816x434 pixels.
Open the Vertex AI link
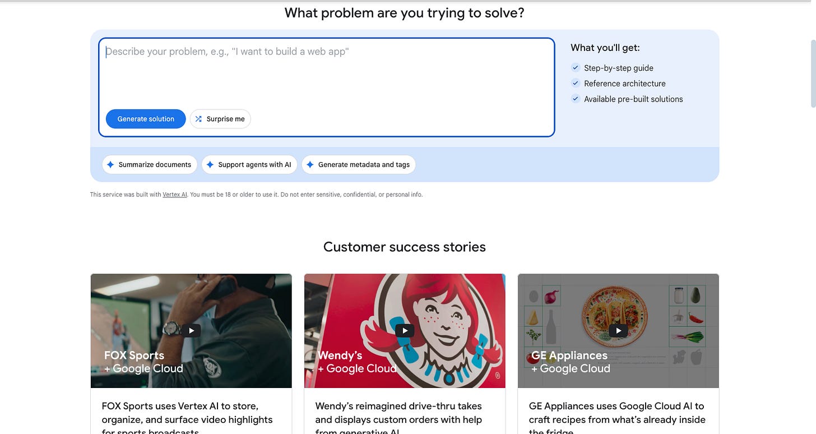[175, 195]
